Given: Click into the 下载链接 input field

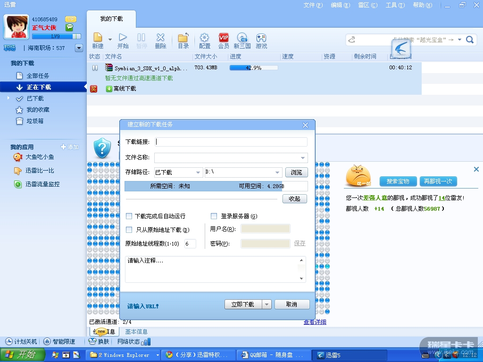Looking at the screenshot, I should tap(231, 141).
